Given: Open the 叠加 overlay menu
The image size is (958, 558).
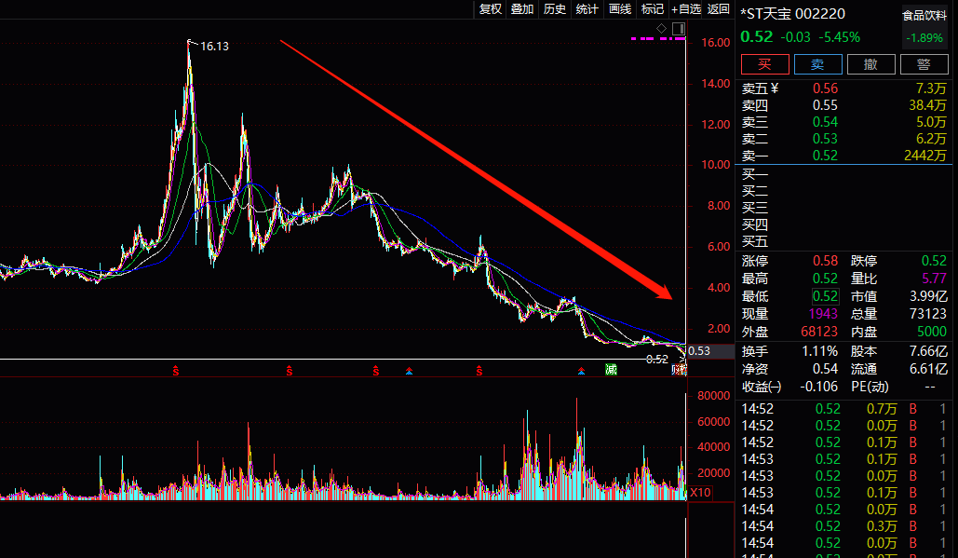Looking at the screenshot, I should (x=522, y=9).
